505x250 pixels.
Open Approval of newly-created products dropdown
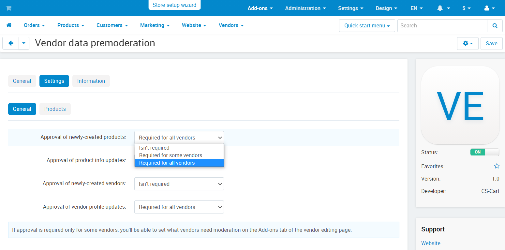click(x=179, y=138)
